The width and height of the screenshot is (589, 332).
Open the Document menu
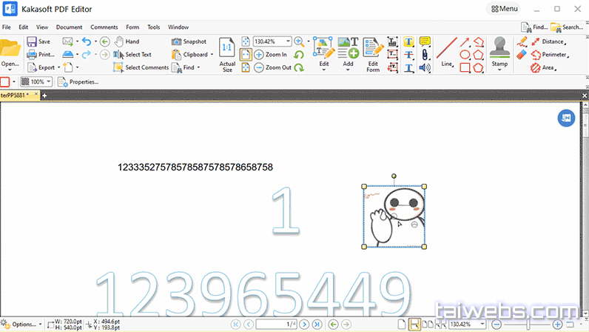69,27
